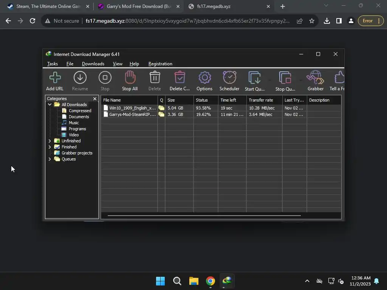Image resolution: width=387 pixels, height=290 pixels.
Task: Open the Grabber tool icon
Action: click(x=316, y=77)
